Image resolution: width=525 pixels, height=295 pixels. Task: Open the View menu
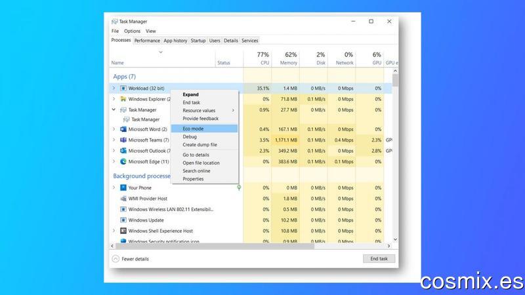(x=151, y=31)
